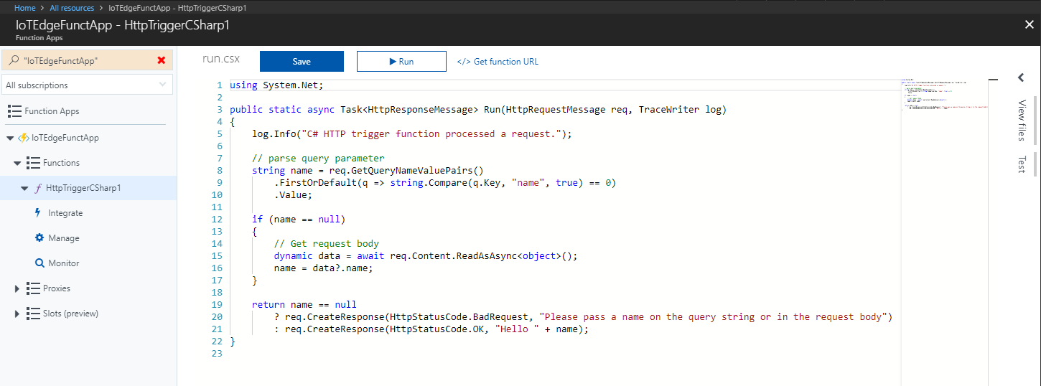Click the ".FirstOrDefault" code line

point(445,183)
